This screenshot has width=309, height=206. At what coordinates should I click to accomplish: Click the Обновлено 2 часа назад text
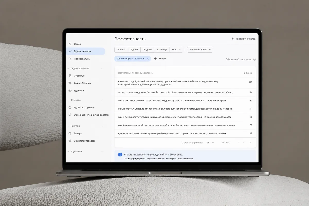[x=239, y=59]
